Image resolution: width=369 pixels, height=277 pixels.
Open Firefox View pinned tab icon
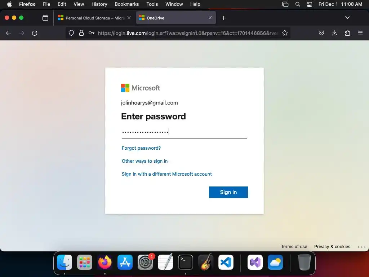(45, 18)
